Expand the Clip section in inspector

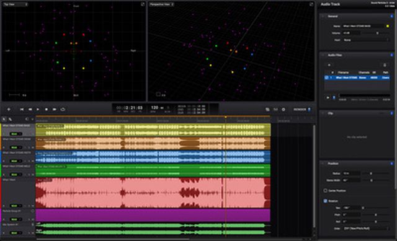[x=323, y=113]
